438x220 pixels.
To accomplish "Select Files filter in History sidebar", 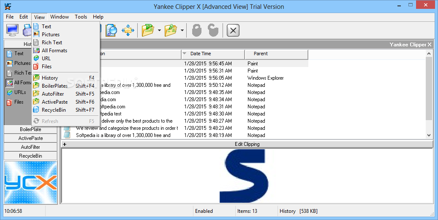I will tap(15, 102).
